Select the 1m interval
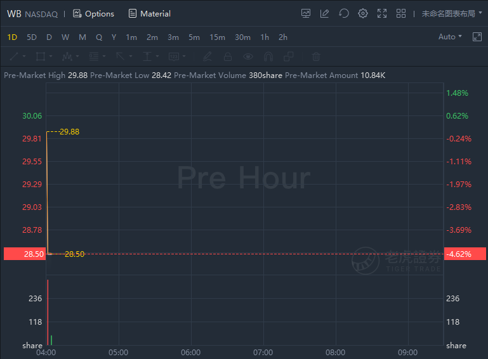This screenshot has height=359, width=488. 131,37
